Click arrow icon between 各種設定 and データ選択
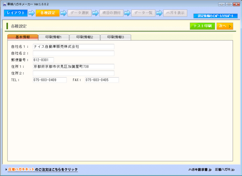Image resolution: width=242 pixels, height=176 pixels. 64,13
